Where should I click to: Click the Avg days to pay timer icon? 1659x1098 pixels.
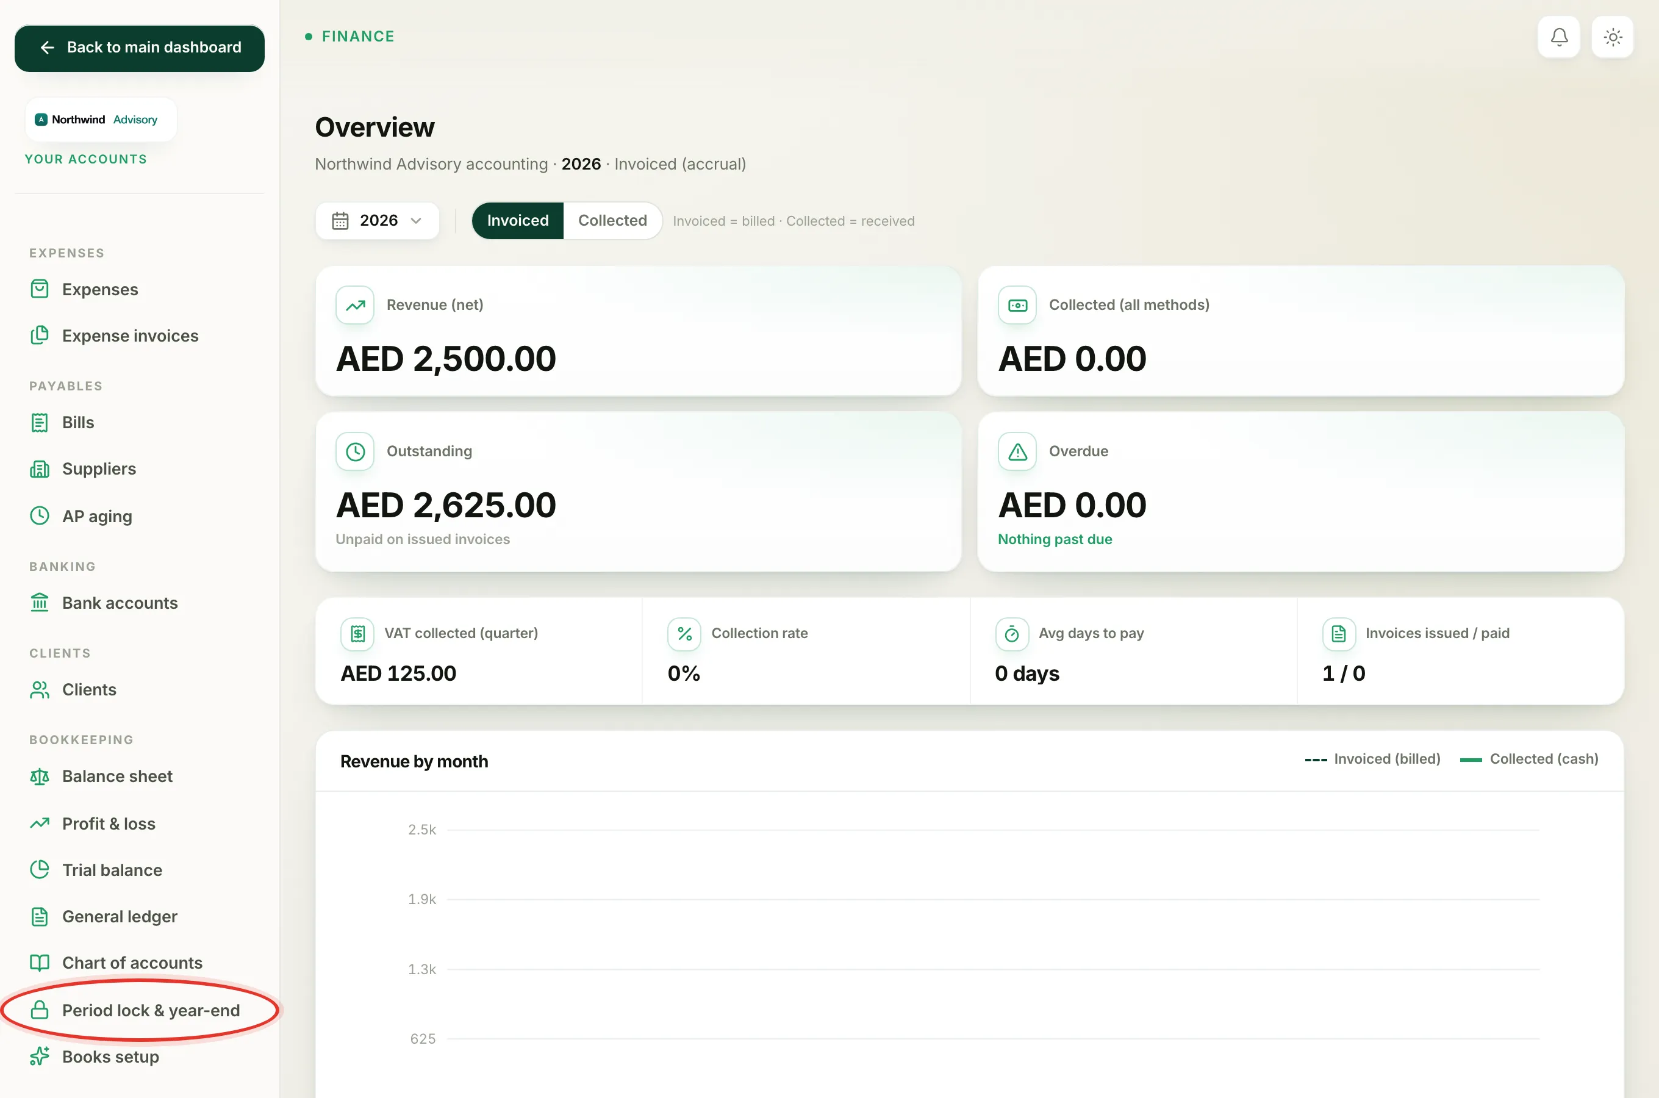[x=1011, y=634]
